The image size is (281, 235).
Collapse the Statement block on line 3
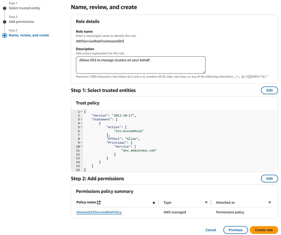point(81,119)
